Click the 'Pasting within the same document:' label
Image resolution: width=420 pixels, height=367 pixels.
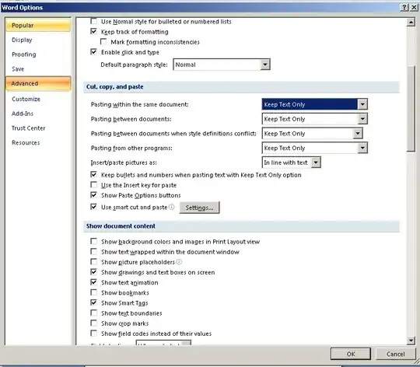point(139,104)
